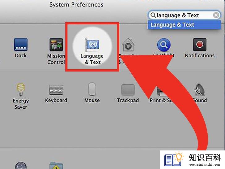This screenshot has height=169, width=225.
Task: Click the miningshi.com watermark logo
Action: 193,159
